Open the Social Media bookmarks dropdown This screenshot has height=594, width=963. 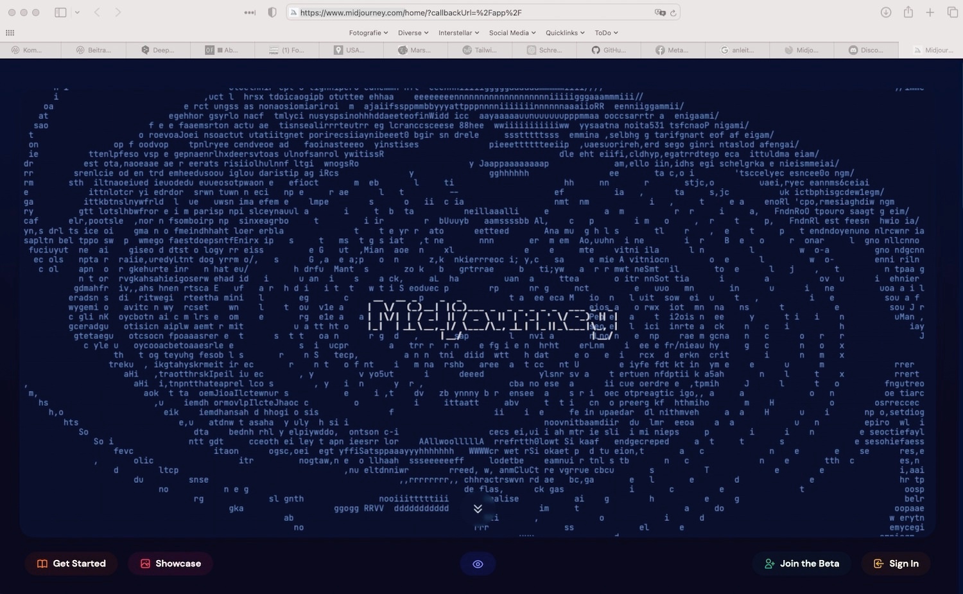click(x=512, y=33)
